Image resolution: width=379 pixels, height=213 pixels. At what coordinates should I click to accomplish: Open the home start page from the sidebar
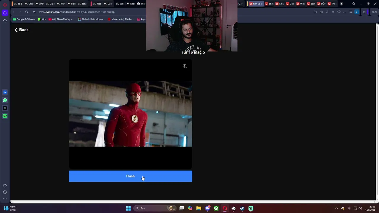[x=5, y=13]
